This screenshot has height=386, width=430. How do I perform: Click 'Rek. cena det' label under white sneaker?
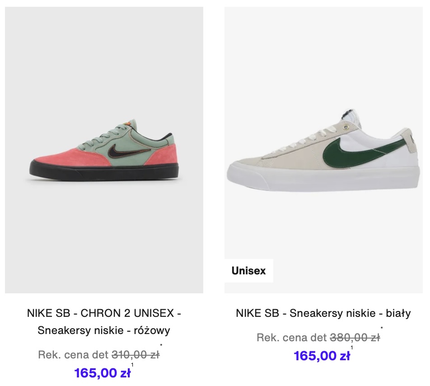point(292,338)
